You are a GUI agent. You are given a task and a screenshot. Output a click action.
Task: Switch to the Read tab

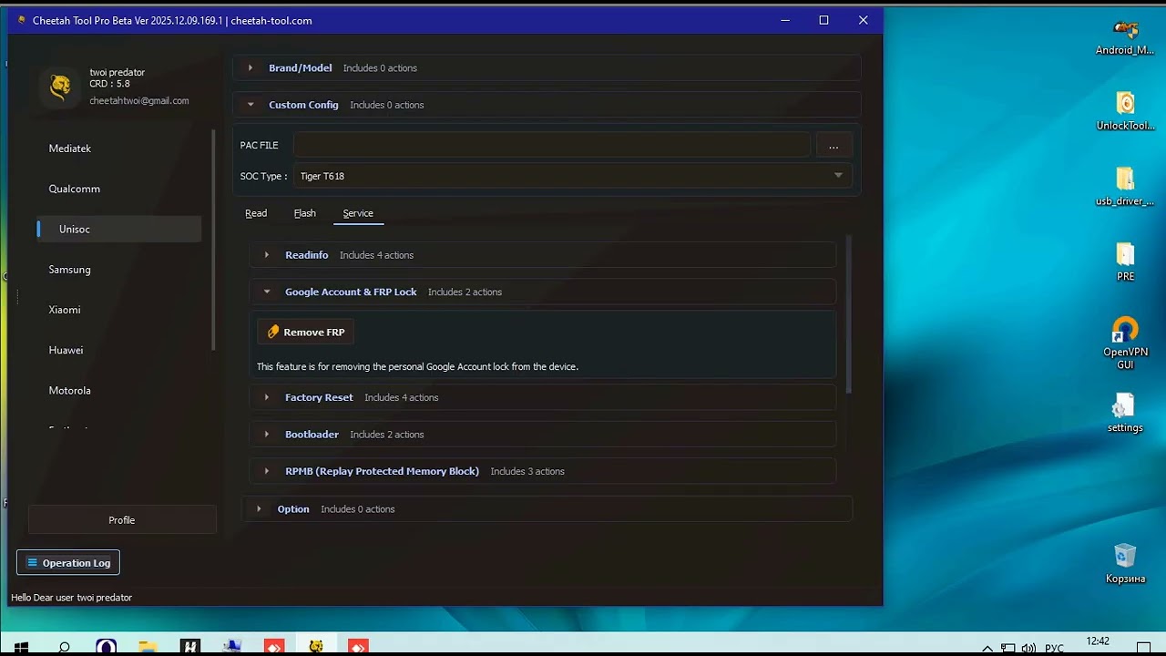(x=256, y=213)
